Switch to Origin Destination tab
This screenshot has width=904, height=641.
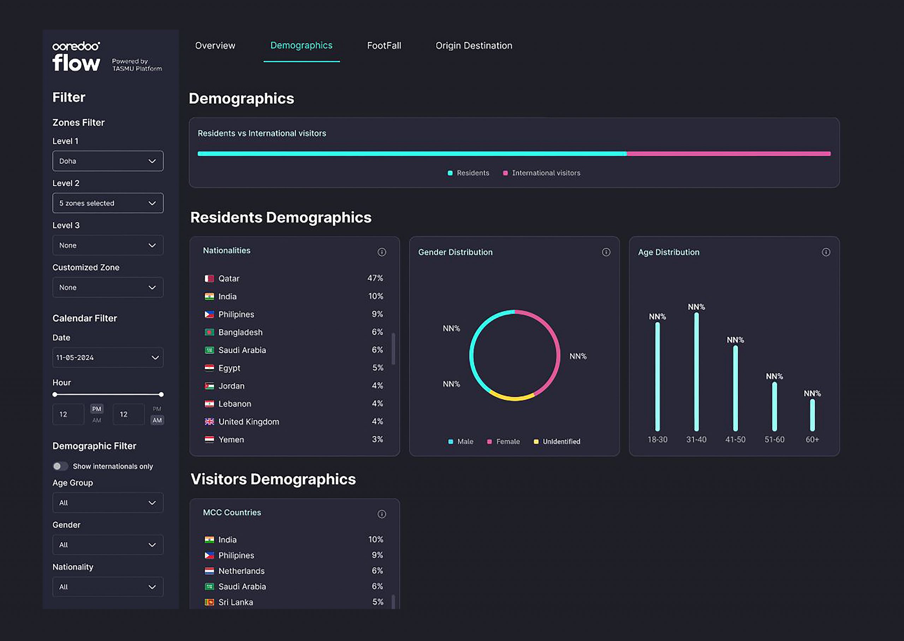(474, 46)
